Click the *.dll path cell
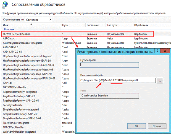Image resolution: width=171 pixels, height=134 pixels. point(64,83)
